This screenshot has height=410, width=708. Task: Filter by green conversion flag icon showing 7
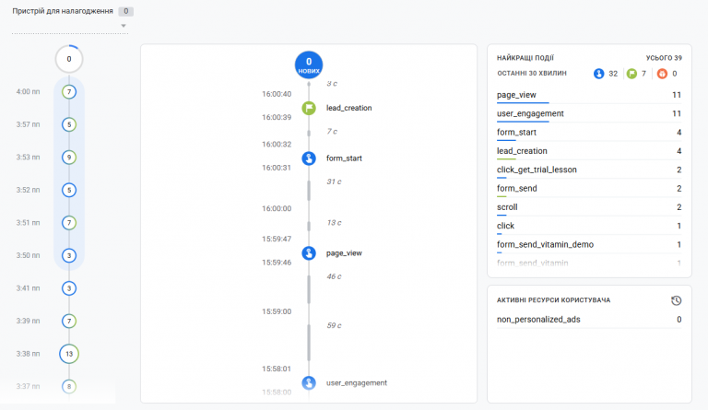click(631, 74)
